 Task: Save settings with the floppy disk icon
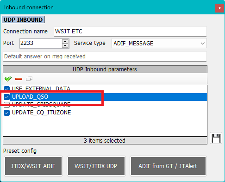click(x=216, y=138)
